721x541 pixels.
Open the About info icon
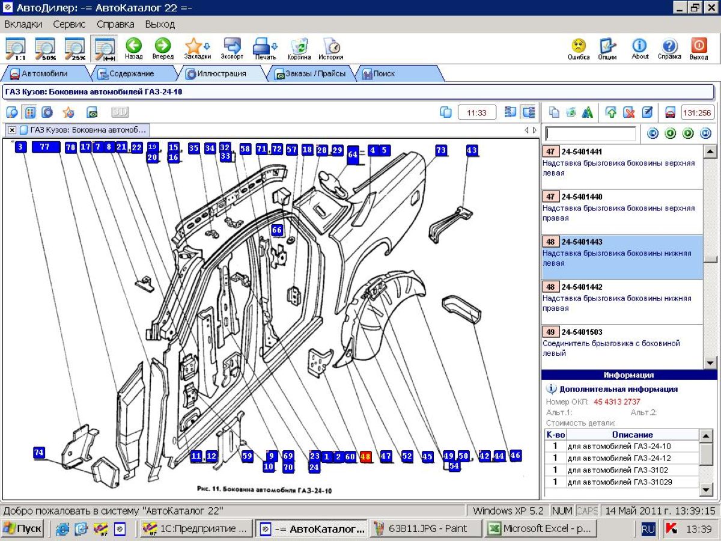(640, 49)
